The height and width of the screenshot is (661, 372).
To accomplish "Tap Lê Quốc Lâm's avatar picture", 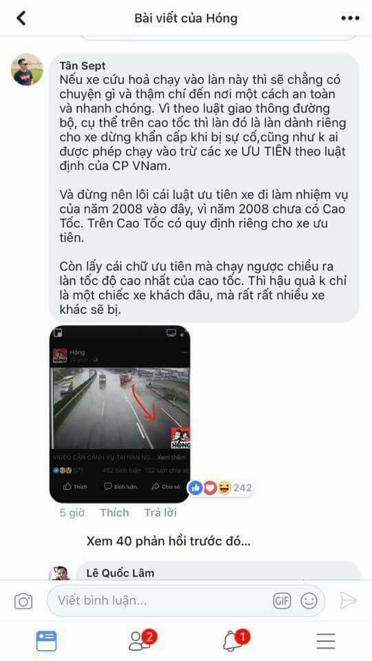I will (60, 574).
